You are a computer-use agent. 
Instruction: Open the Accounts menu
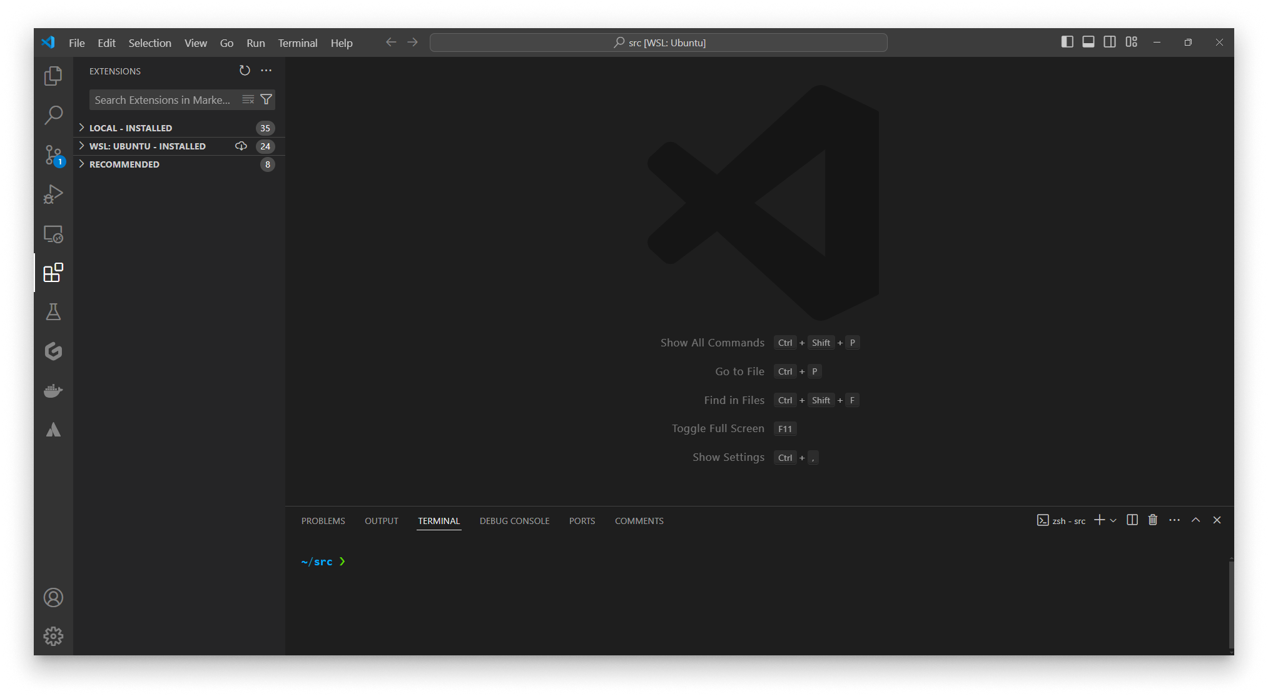53,597
